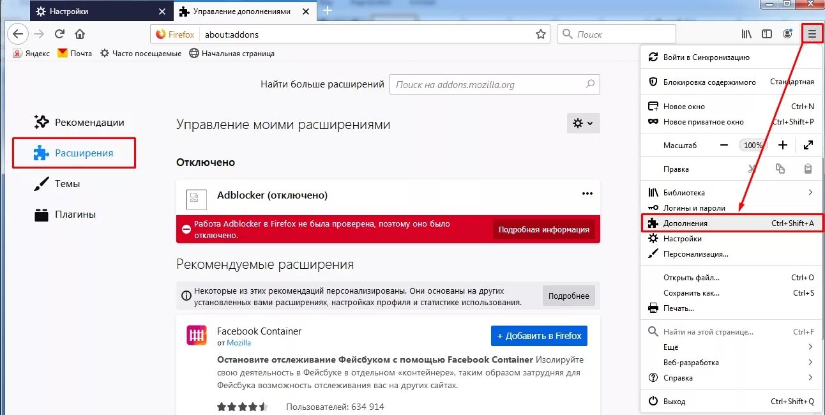Screen dimensions: 825x415
Task: Zoom in with the plus button
Action: [x=783, y=146]
